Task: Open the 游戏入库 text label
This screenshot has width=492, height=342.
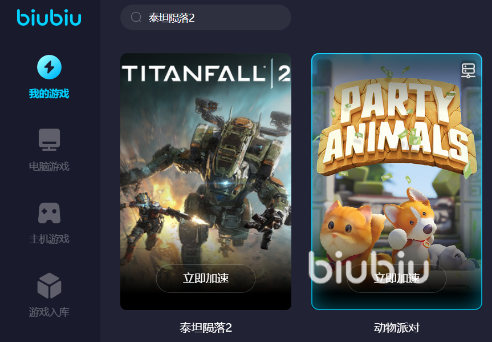Action: click(49, 312)
